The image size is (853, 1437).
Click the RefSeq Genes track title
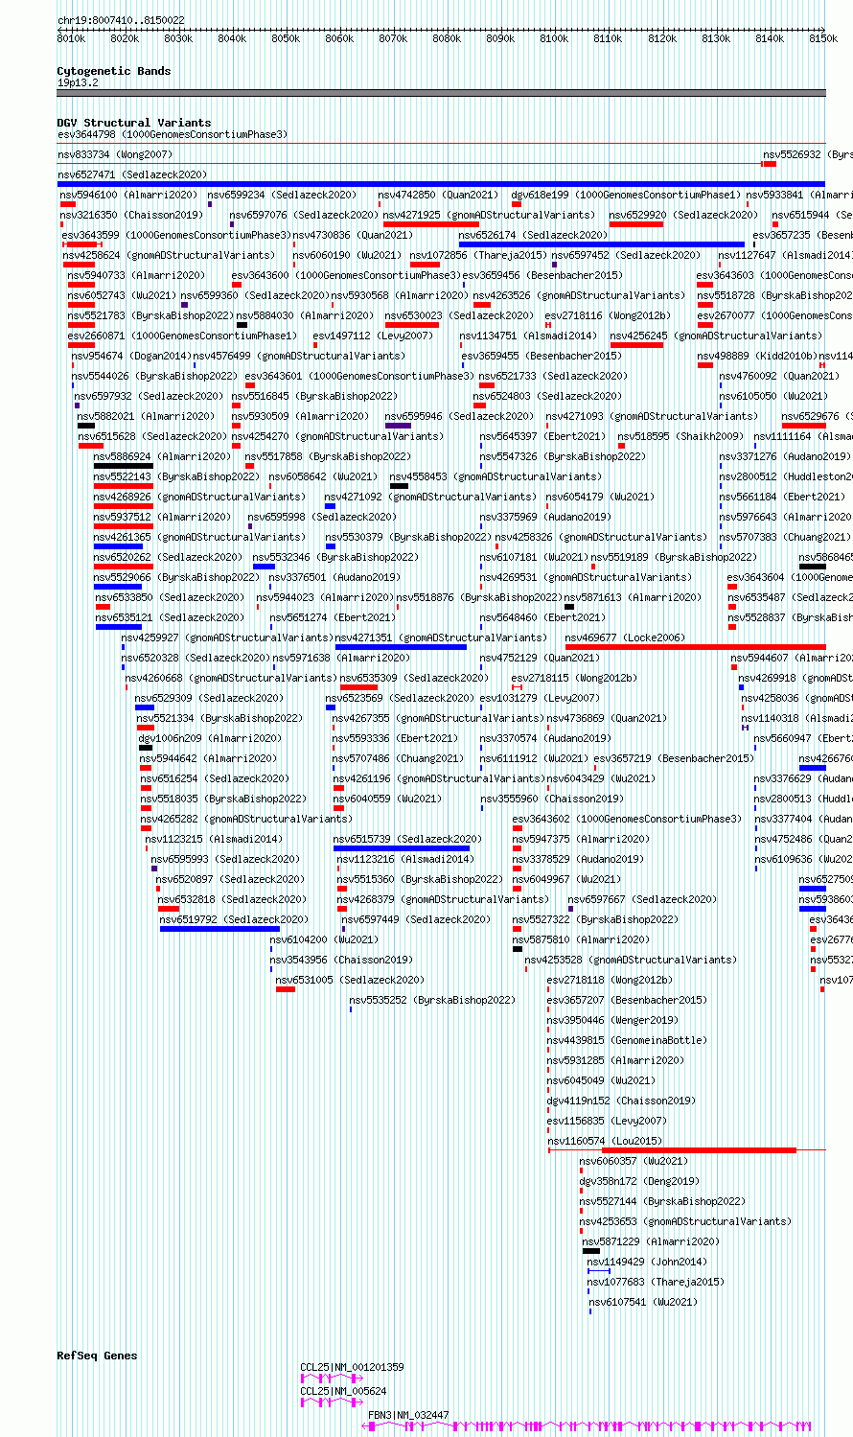tap(97, 1356)
